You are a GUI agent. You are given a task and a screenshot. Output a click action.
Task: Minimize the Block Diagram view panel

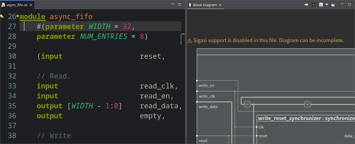tap(342, 5)
